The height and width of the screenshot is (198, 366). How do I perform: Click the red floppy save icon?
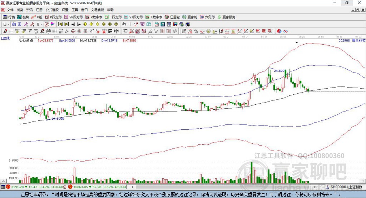click(x=175, y=24)
